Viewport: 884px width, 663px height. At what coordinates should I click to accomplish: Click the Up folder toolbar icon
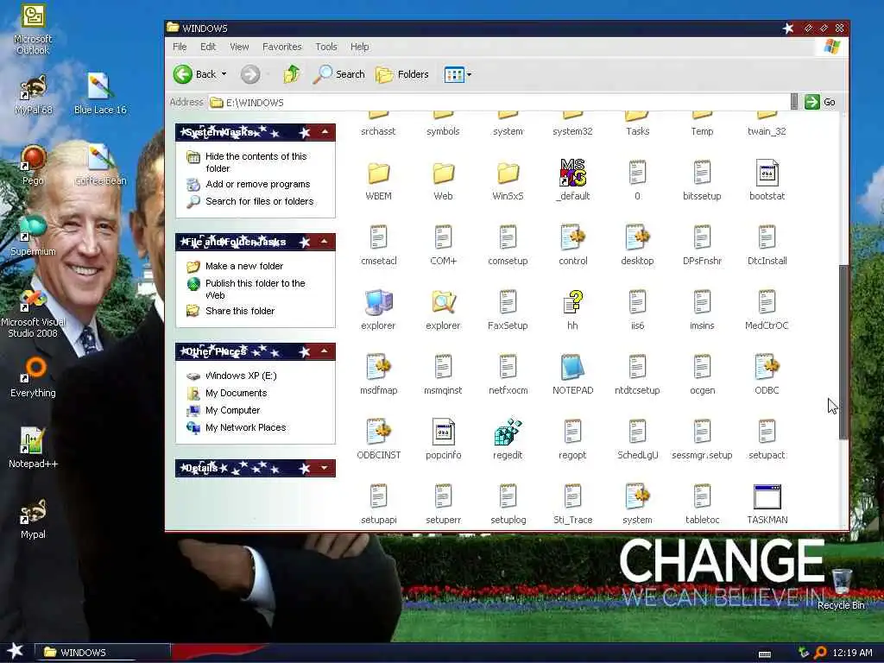tap(292, 74)
